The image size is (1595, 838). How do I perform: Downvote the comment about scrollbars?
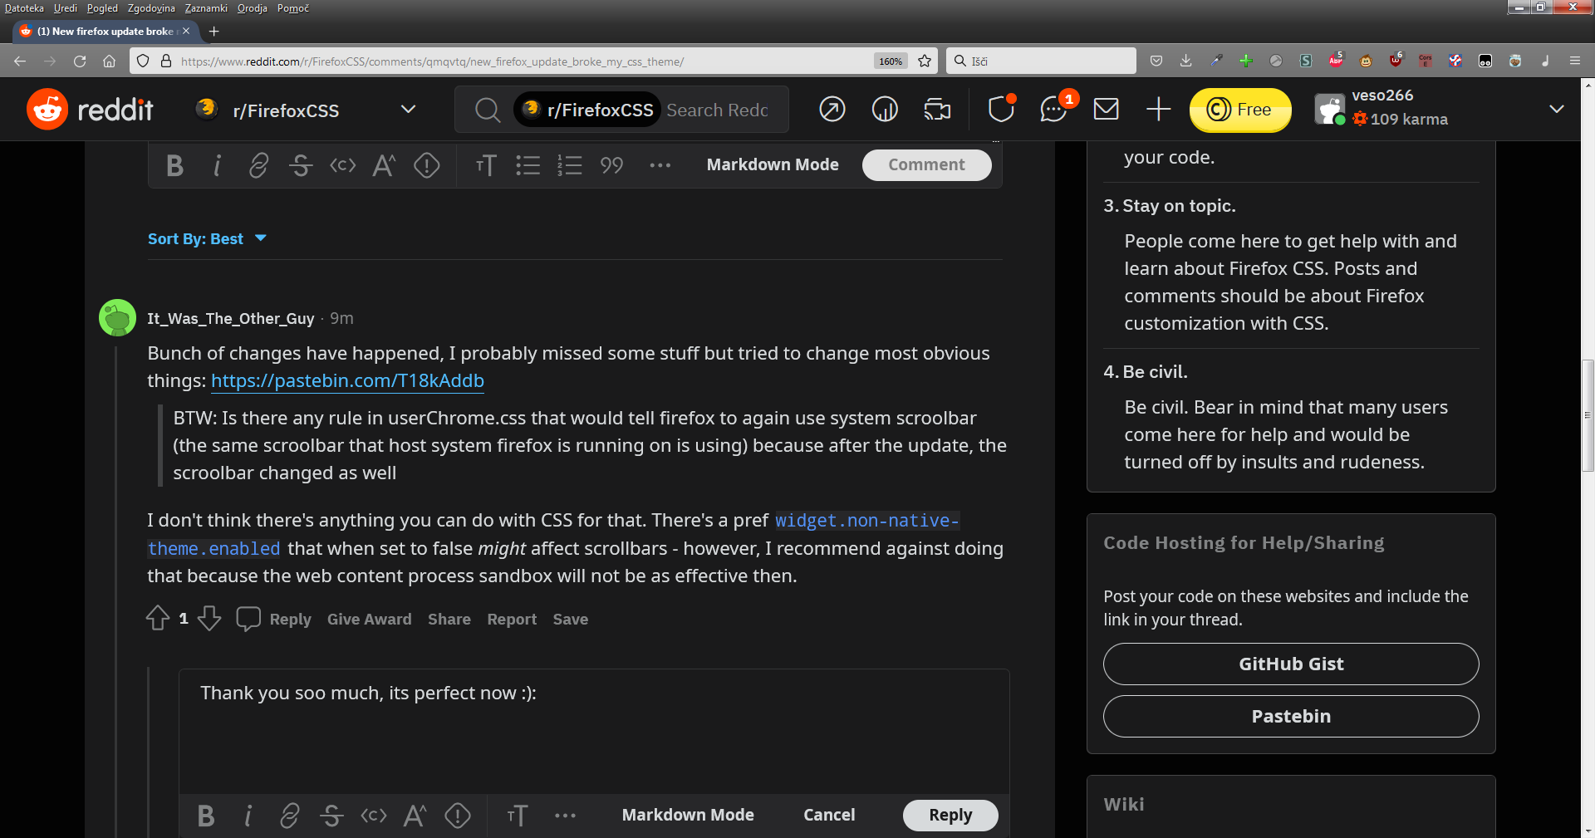209,619
